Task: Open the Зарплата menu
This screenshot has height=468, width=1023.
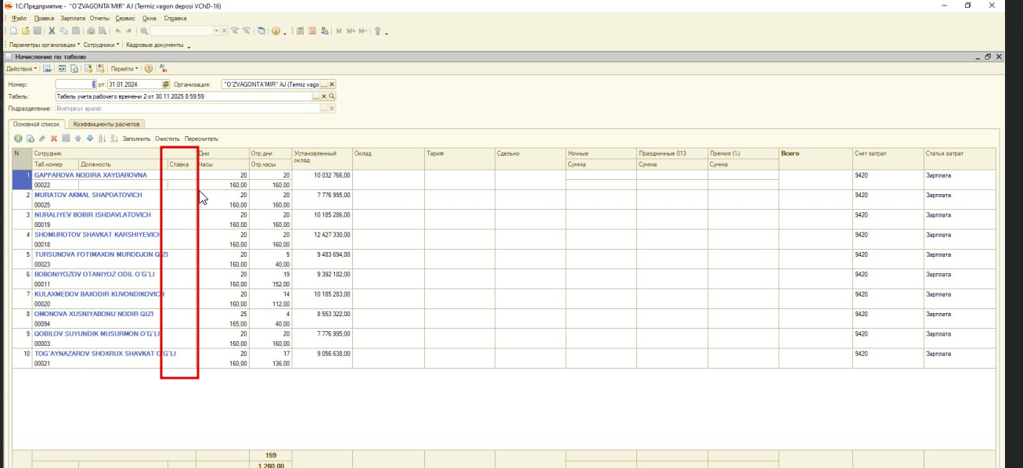Action: point(73,18)
